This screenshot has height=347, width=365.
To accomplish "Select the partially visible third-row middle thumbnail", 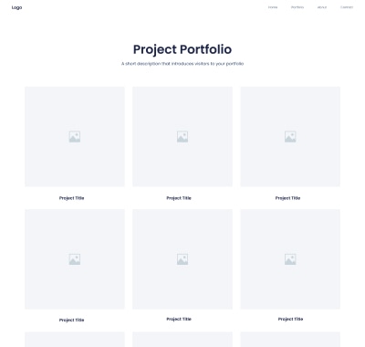I will point(182,340).
